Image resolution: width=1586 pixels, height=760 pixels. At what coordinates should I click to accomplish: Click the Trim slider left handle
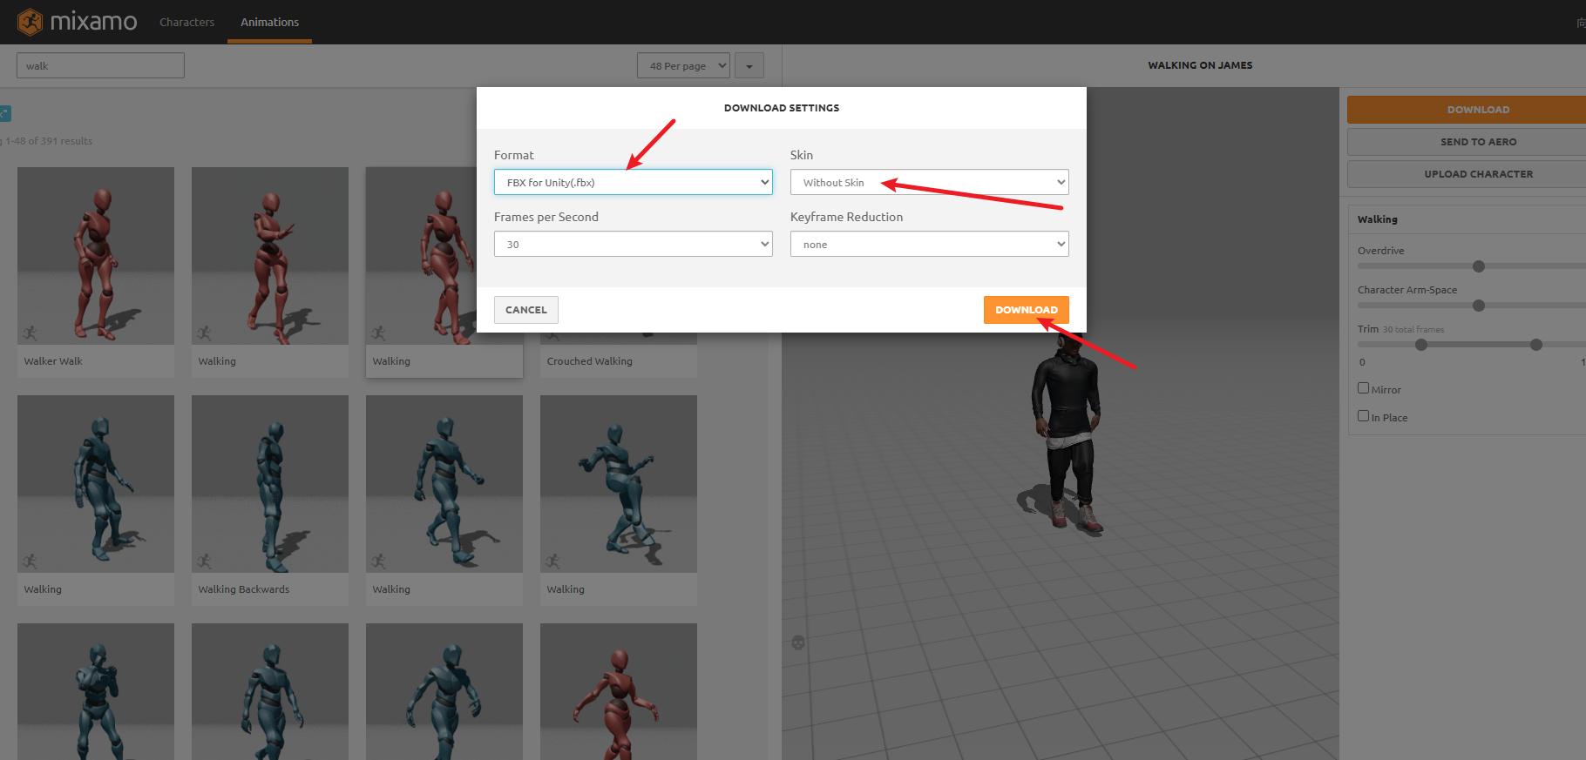tap(1421, 345)
